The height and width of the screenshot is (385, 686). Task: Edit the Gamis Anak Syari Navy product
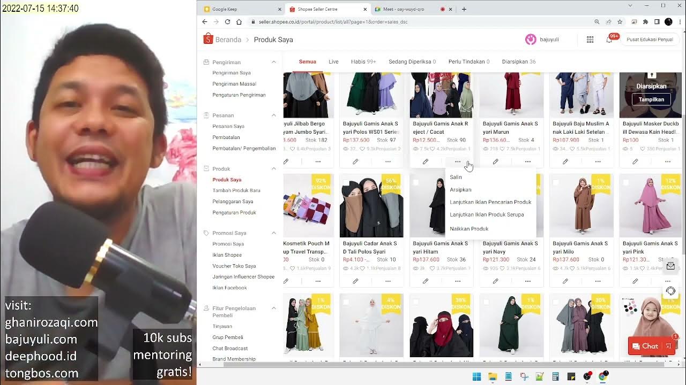495,281
